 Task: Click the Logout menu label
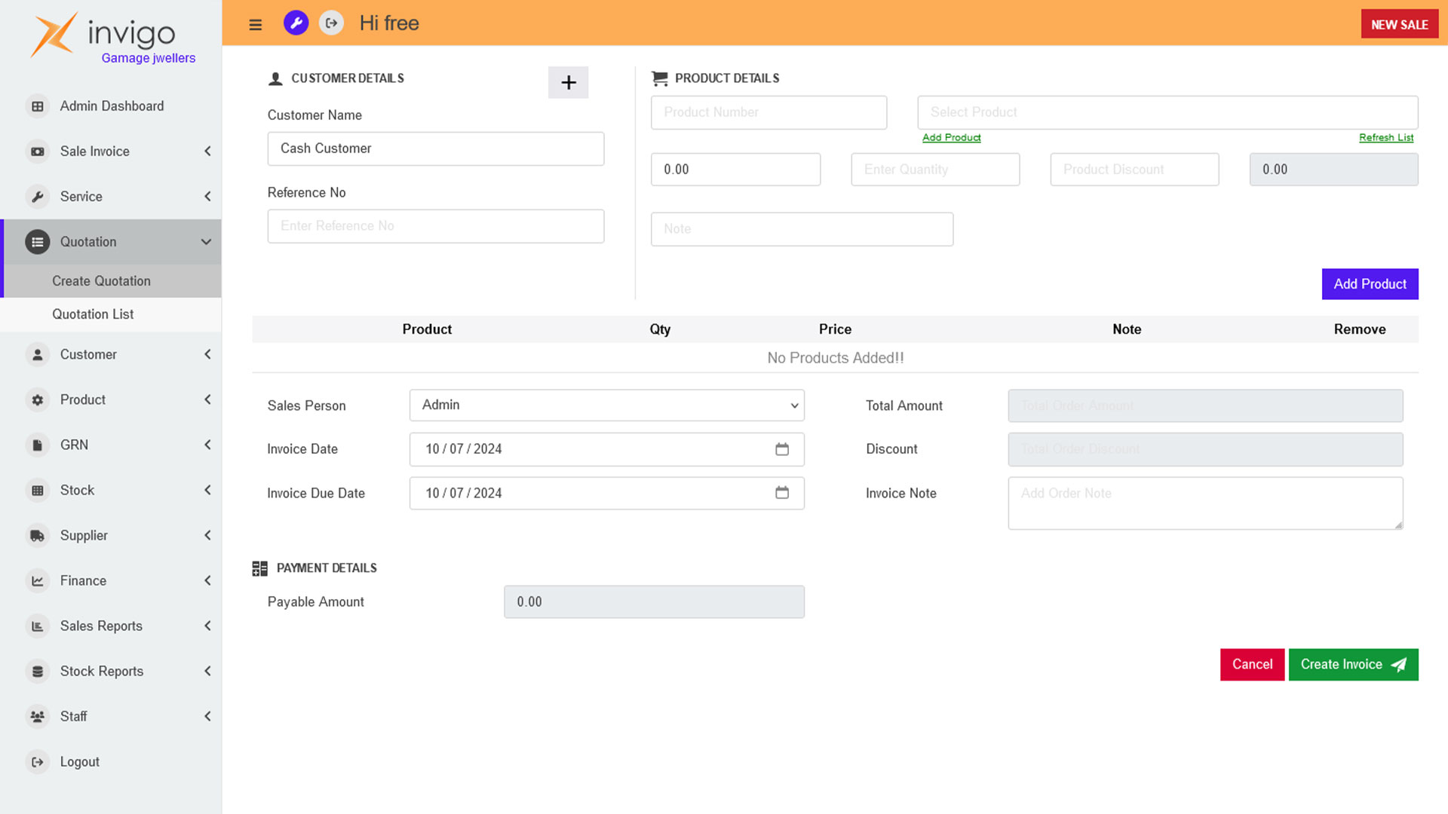[80, 762]
